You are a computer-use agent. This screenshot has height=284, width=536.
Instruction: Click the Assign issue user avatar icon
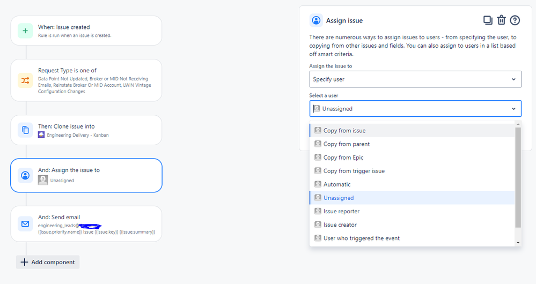tap(316, 20)
